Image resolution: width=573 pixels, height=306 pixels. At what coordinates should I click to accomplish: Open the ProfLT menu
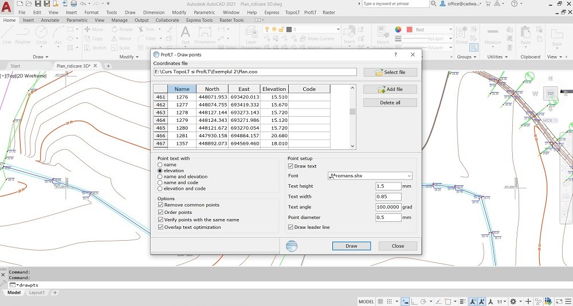[310, 13]
